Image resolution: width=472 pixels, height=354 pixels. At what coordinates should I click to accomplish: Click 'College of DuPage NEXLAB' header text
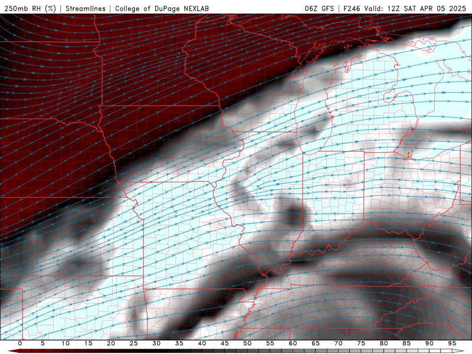162,8
